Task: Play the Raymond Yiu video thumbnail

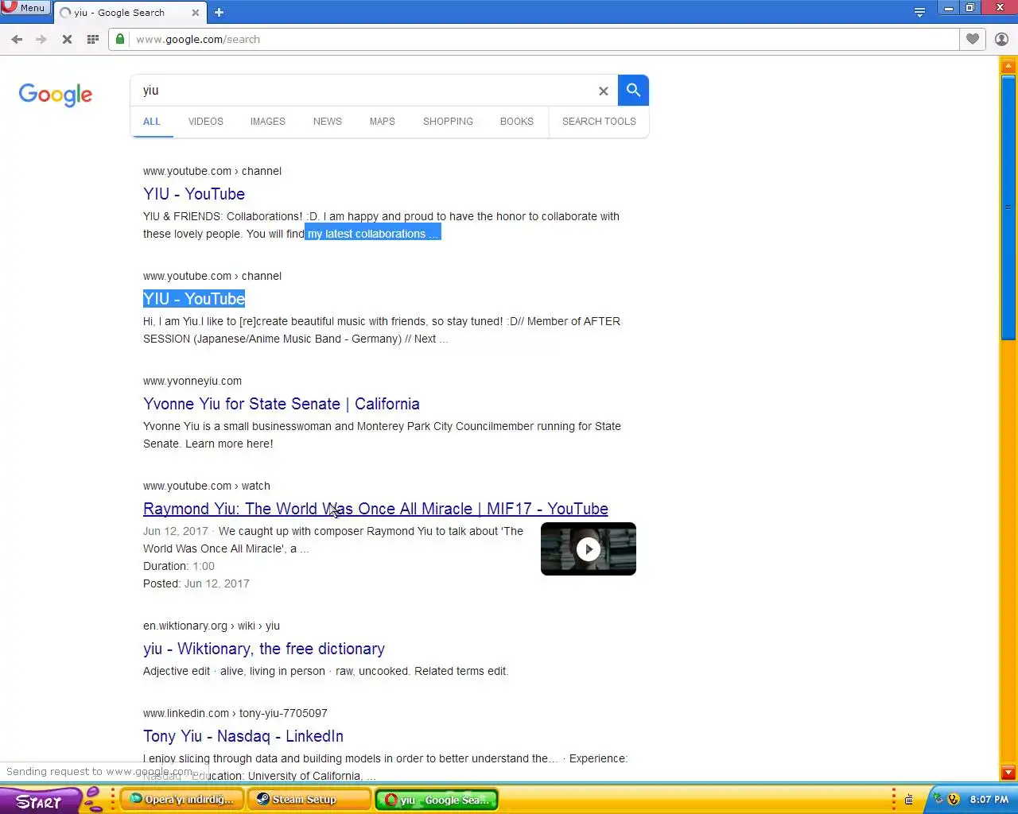Action: click(589, 549)
